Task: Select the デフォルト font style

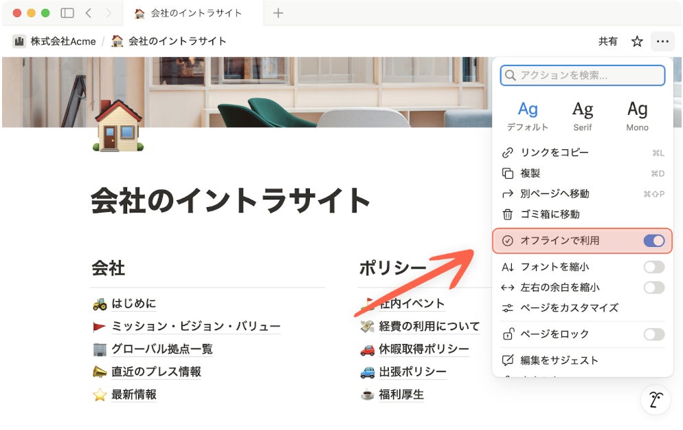Action: pos(528,116)
